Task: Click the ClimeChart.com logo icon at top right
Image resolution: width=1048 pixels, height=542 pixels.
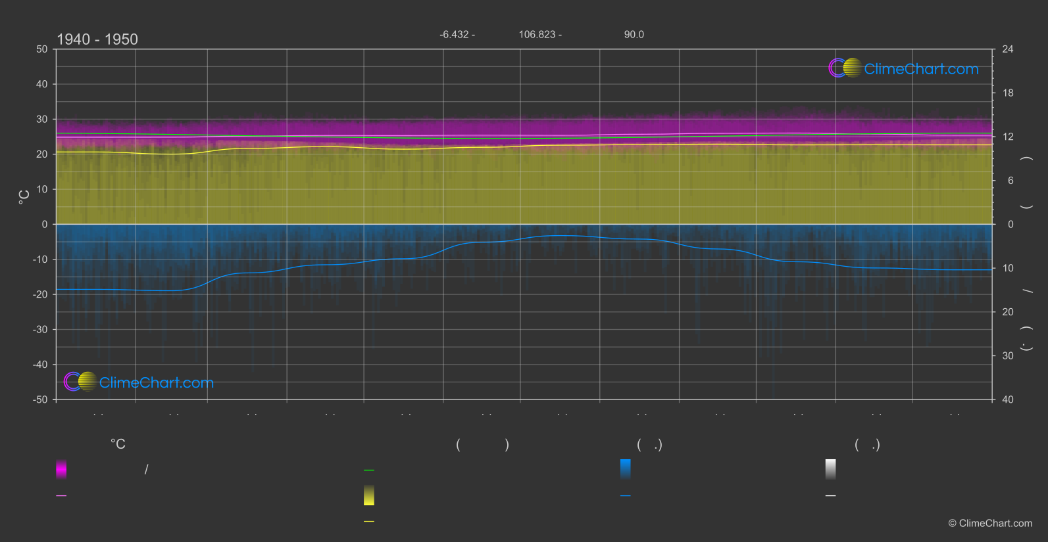Action: tap(845, 68)
